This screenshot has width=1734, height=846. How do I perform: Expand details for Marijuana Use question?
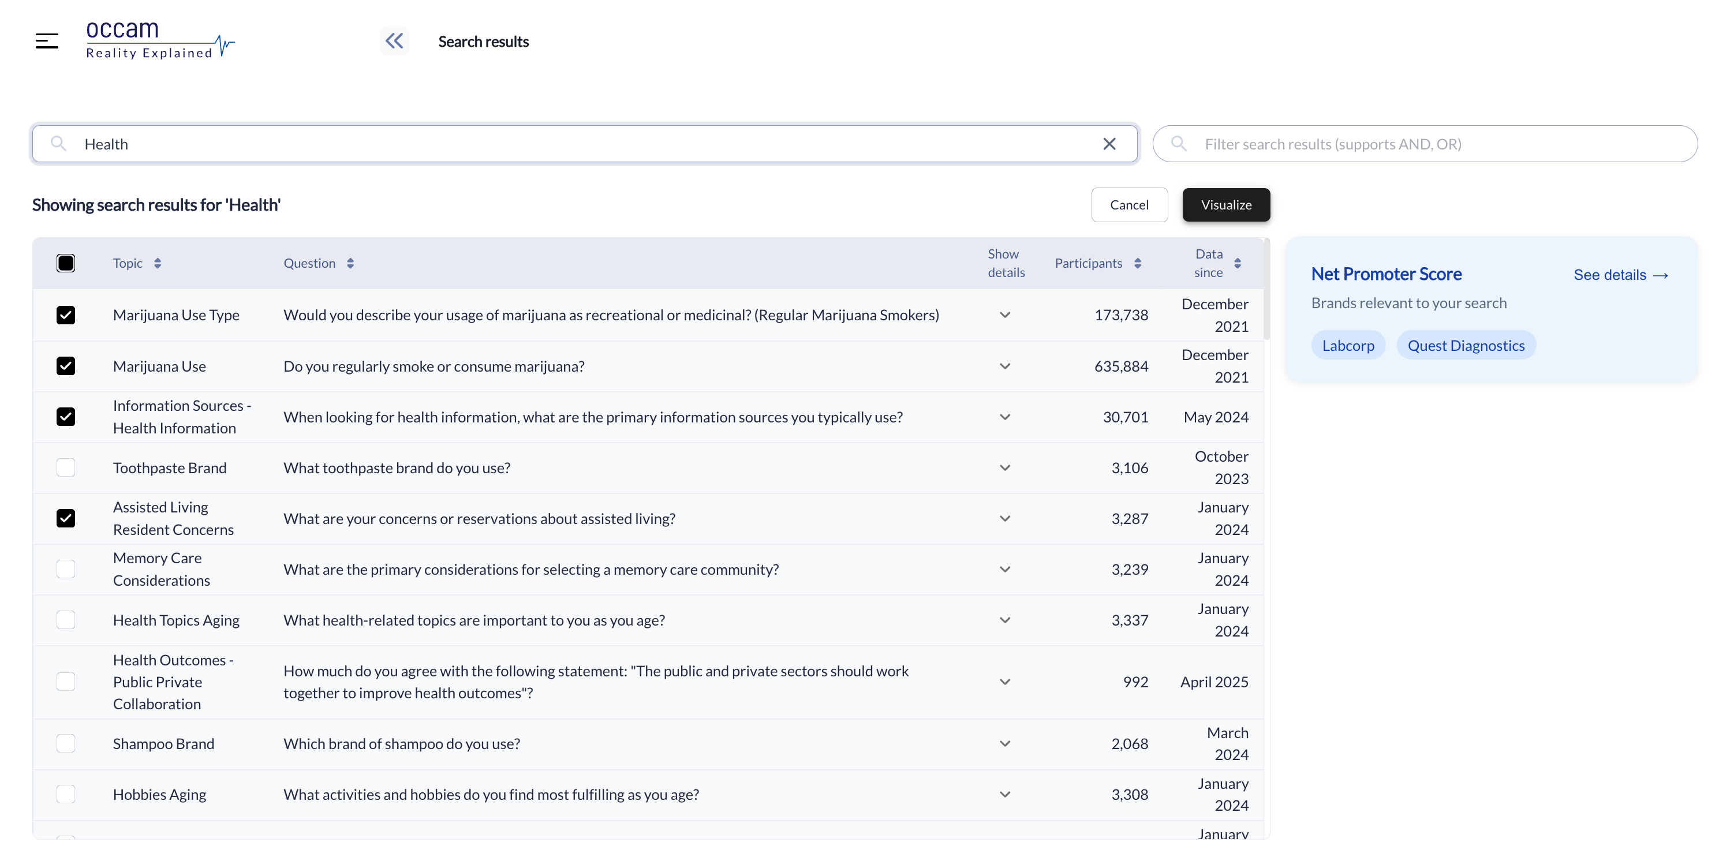tap(1005, 366)
